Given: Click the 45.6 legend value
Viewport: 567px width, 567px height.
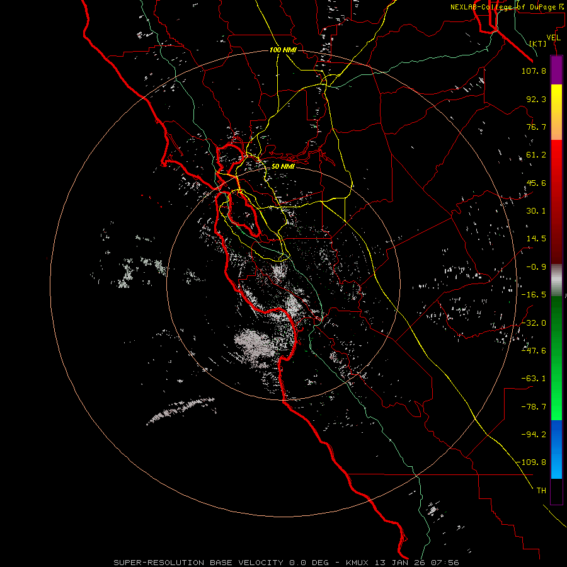Looking at the screenshot, I should click(x=536, y=183).
